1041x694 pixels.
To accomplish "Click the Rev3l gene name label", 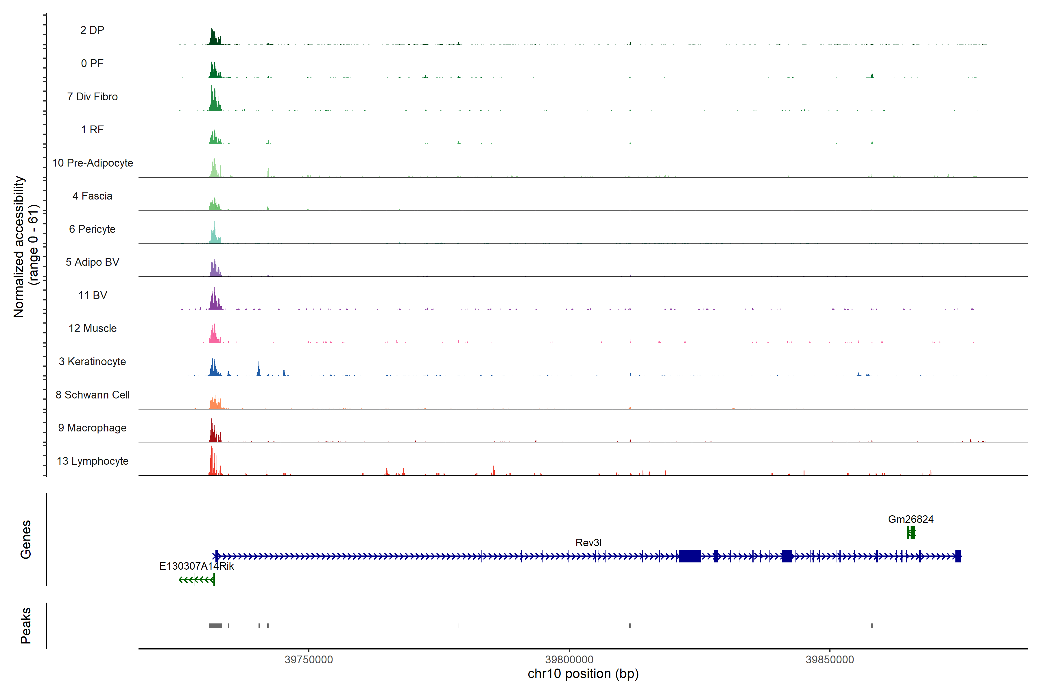I will pyautogui.click(x=588, y=542).
